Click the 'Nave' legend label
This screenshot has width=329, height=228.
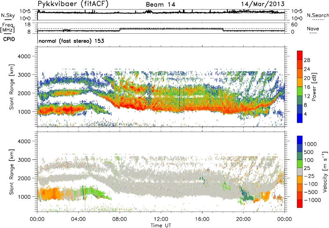click(313, 28)
